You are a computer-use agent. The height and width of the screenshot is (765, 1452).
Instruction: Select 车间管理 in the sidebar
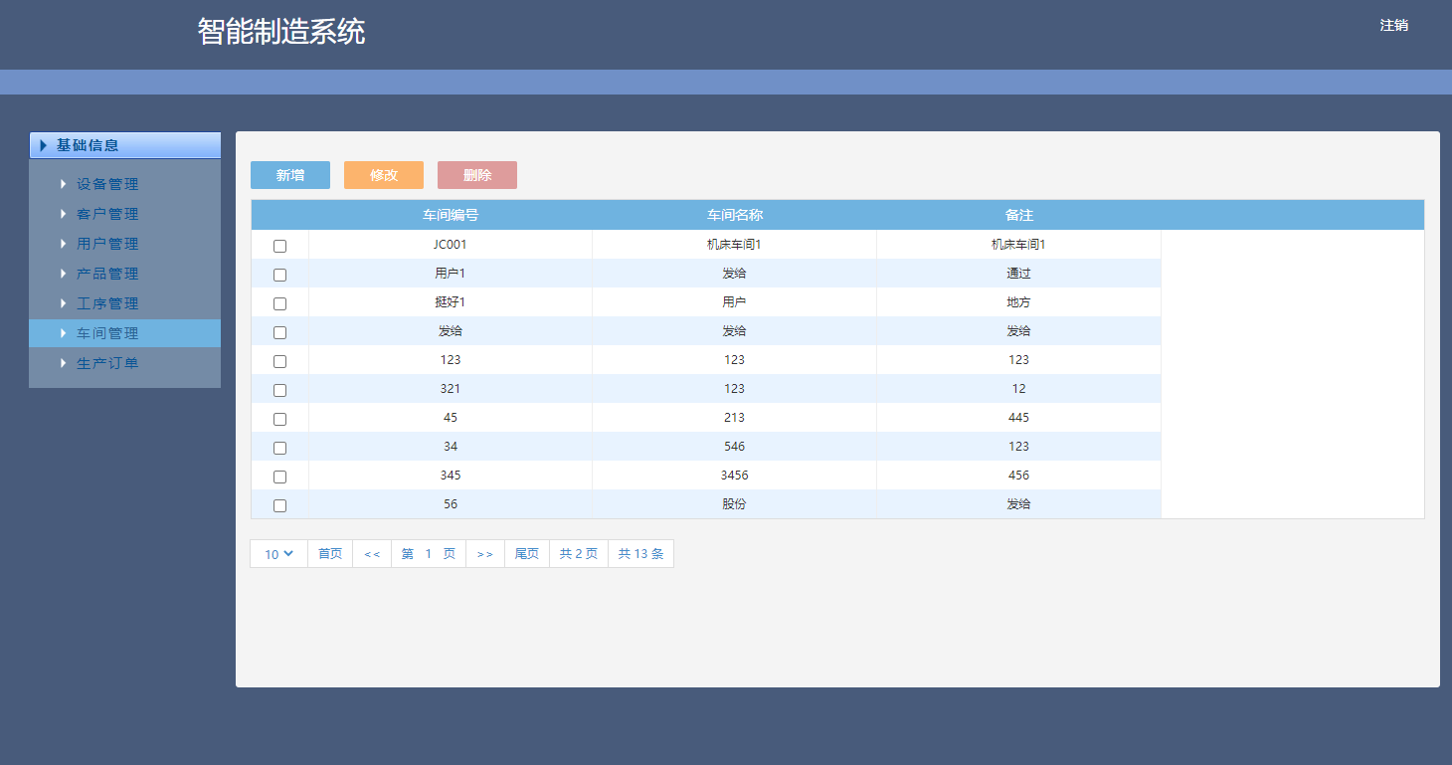point(107,333)
